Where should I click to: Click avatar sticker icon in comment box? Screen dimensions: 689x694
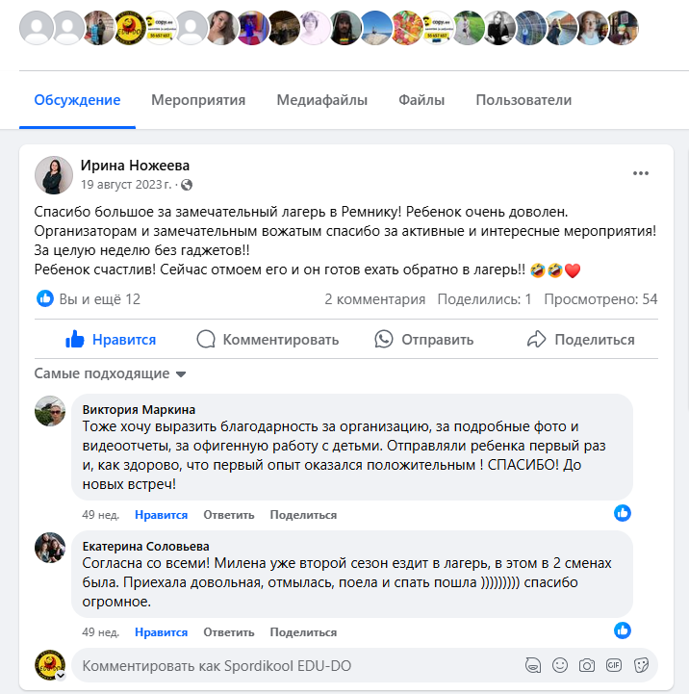point(533,665)
